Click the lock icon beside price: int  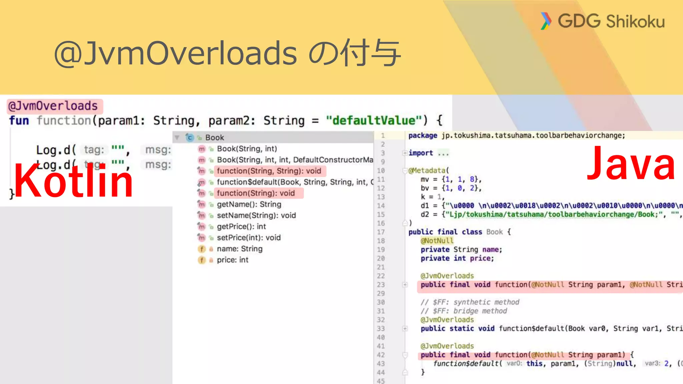point(211,260)
